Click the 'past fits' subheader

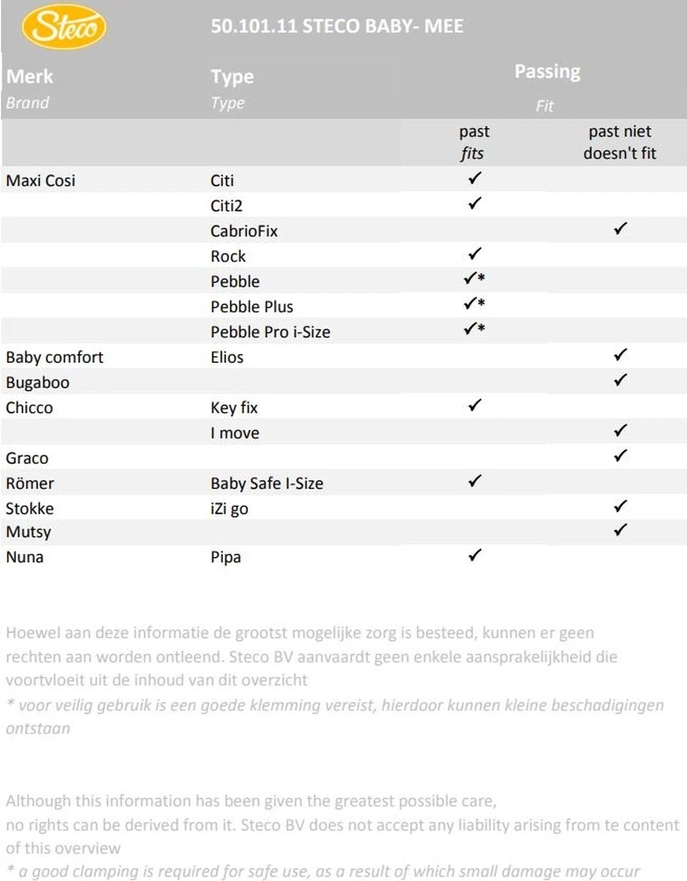point(474,142)
